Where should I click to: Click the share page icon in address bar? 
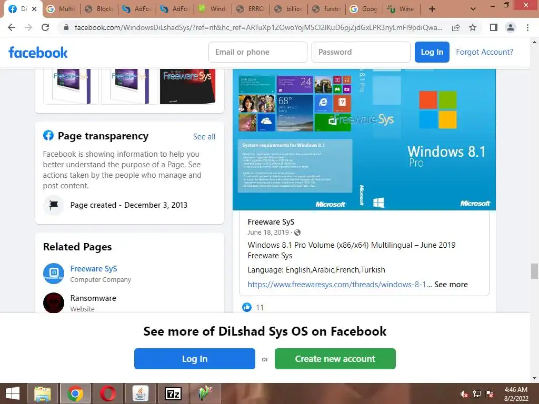coord(456,27)
